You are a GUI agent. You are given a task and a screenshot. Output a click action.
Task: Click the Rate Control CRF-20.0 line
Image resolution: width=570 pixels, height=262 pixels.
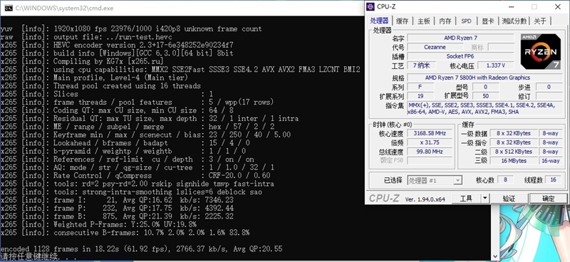click(135, 176)
